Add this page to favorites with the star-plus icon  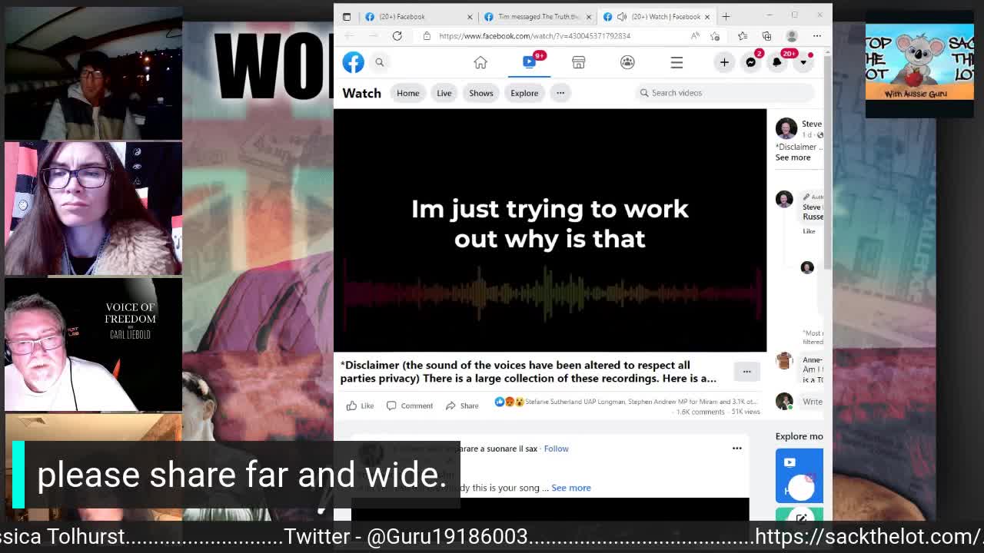(x=715, y=36)
